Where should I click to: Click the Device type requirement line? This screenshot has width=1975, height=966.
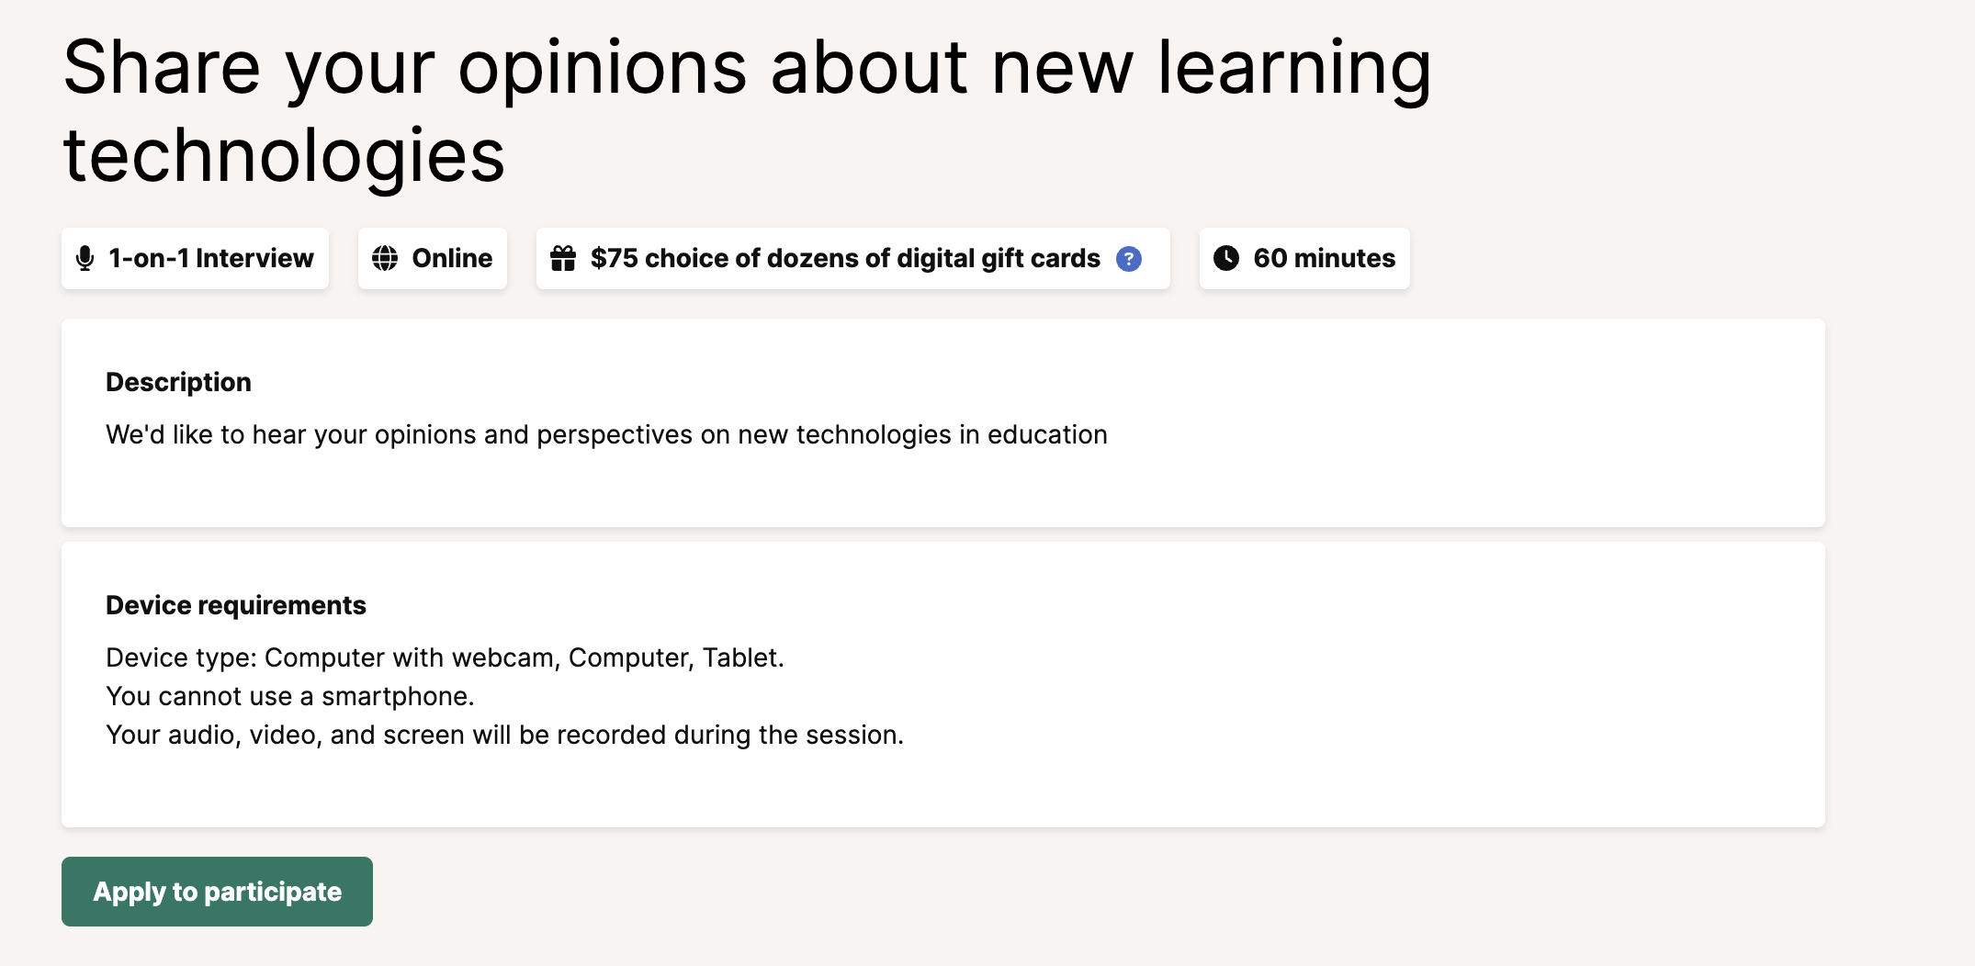pos(445,657)
